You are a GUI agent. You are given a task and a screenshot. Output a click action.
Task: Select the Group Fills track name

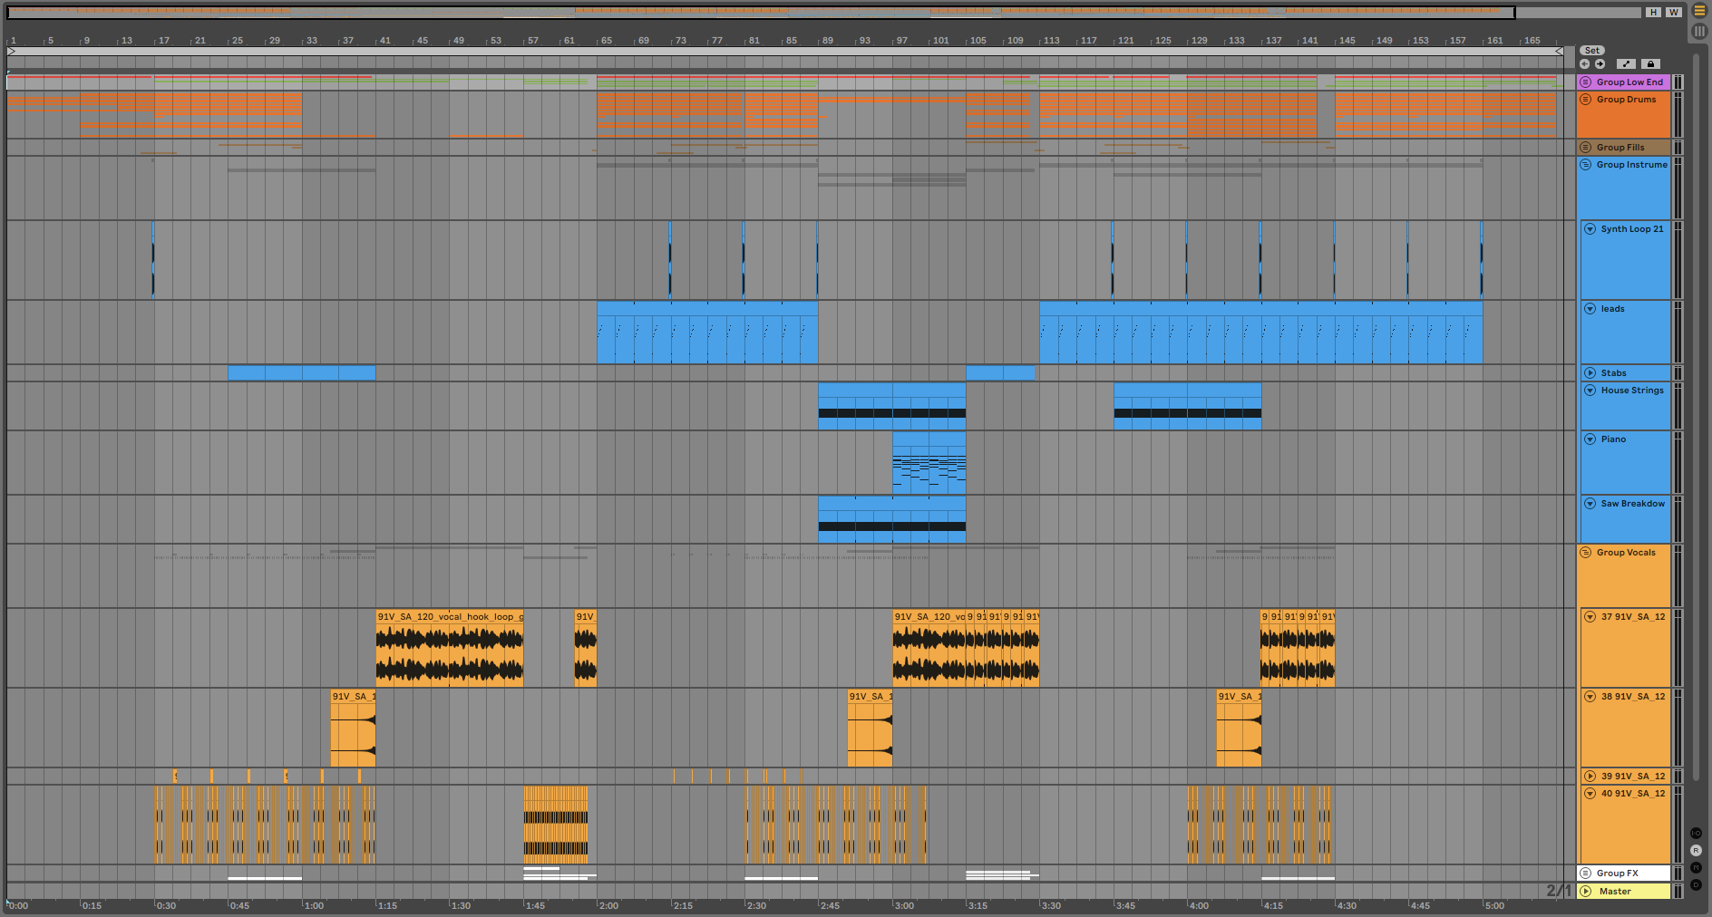(x=1620, y=148)
